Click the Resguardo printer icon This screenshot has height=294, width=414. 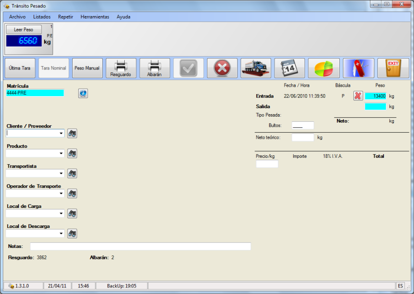point(121,68)
